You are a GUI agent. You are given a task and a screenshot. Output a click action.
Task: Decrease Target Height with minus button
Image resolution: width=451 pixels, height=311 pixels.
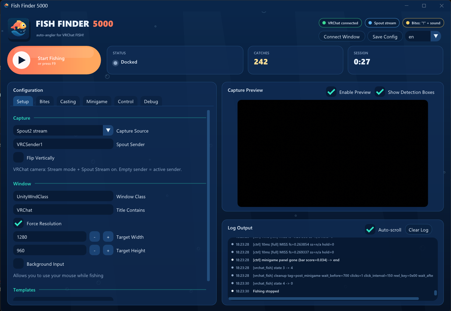95,250
